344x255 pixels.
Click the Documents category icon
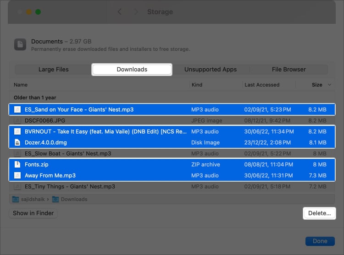[x=20, y=44]
